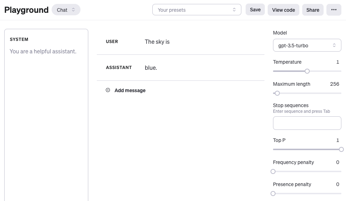Click the assistant message 'blue.'
This screenshot has width=346, height=201.
(151, 68)
